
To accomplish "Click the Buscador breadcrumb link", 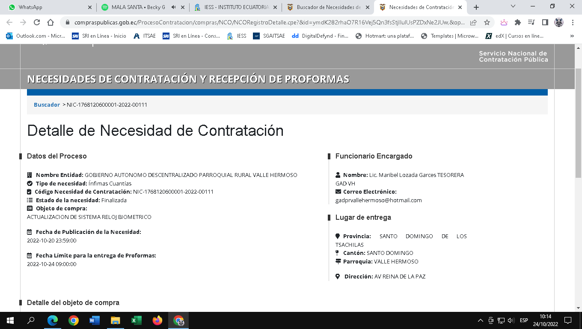I will click(47, 105).
